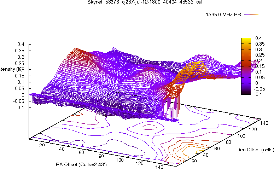The image size is (274, 169).
Task: Select 0.3 on the intensity axis
Action: [21, 57]
